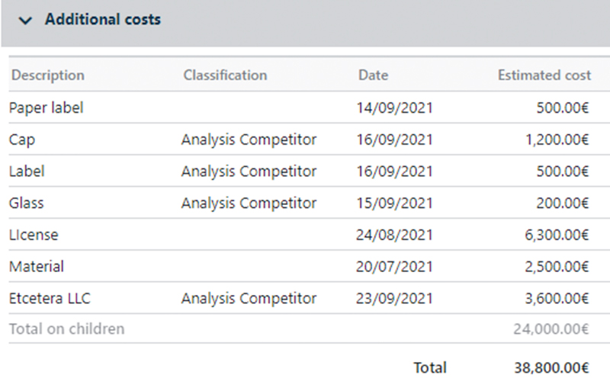Select the Etcetera LLC row

pos(49,299)
